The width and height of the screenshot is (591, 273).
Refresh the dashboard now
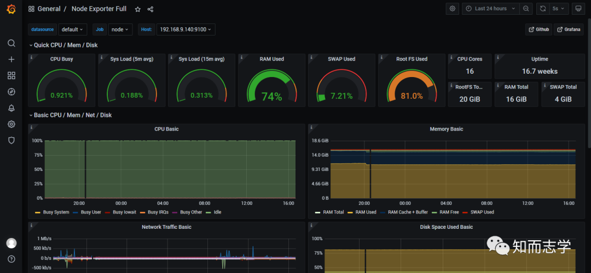pyautogui.click(x=543, y=9)
